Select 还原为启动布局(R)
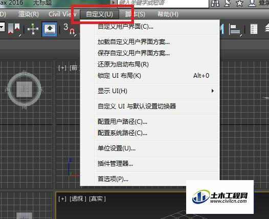 click(x=150, y=64)
